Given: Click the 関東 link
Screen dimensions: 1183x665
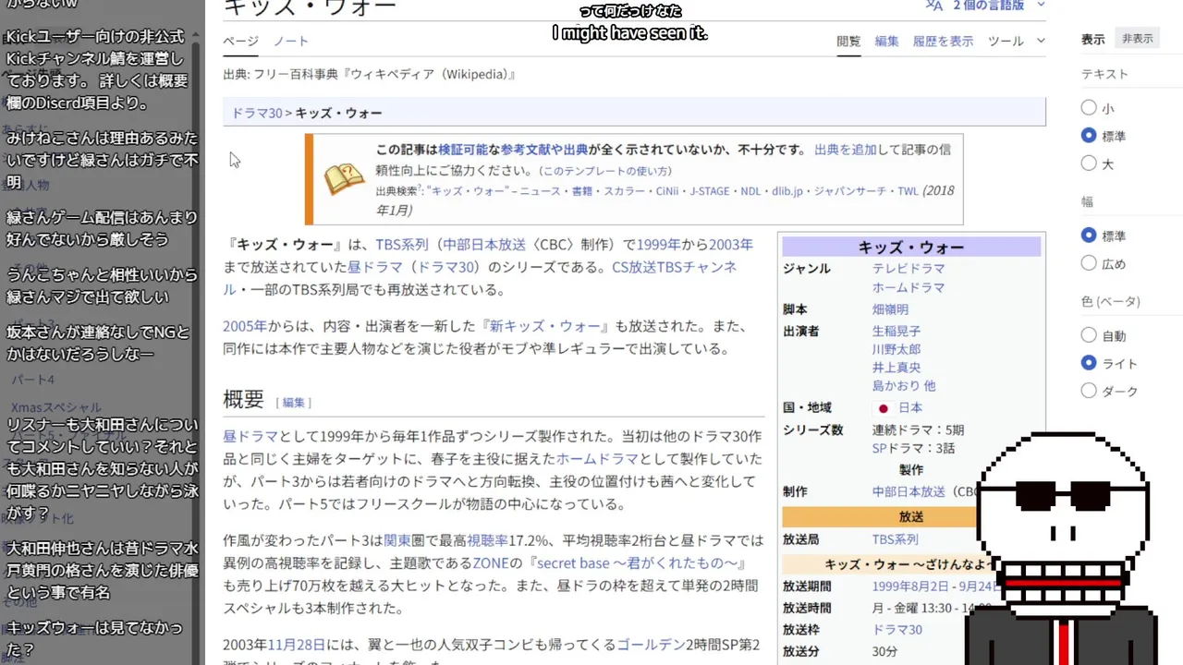Looking at the screenshot, I should (x=396, y=540).
